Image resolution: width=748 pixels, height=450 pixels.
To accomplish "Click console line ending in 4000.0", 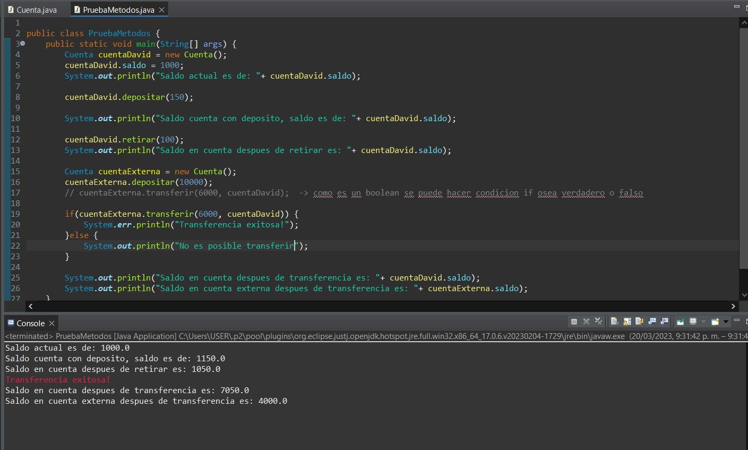I will (x=146, y=401).
